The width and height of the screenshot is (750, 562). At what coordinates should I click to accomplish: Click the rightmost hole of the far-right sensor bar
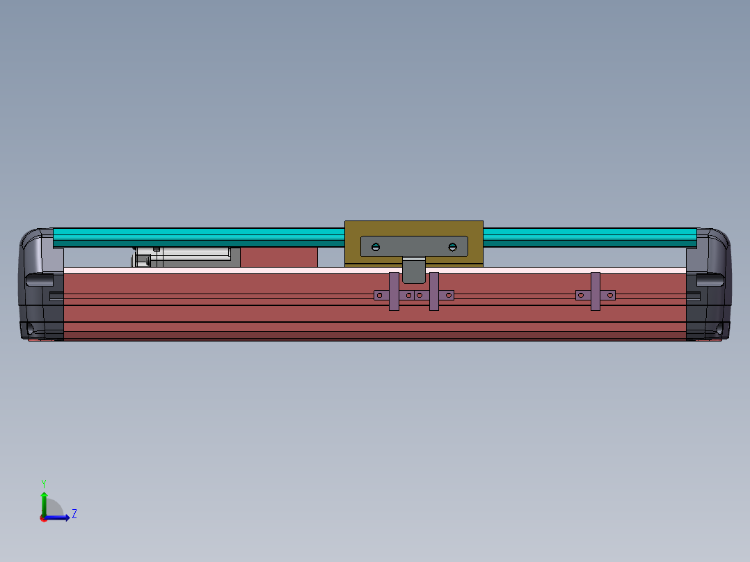(x=610, y=296)
